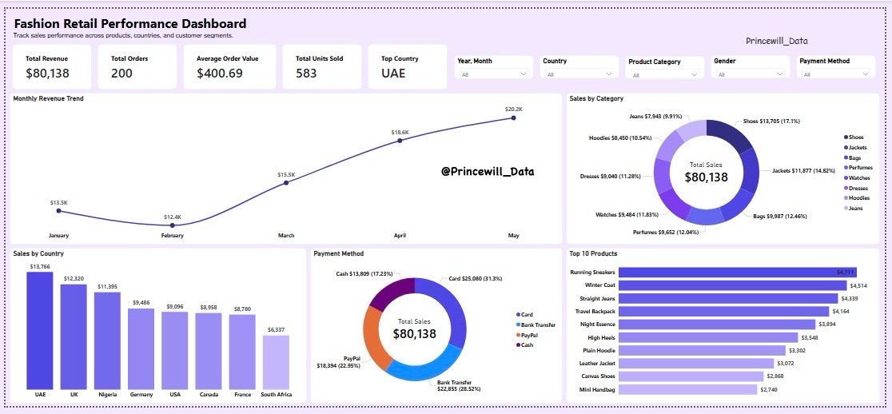Select the Night Essence product bar
The image size is (892, 414).
click(x=717, y=324)
